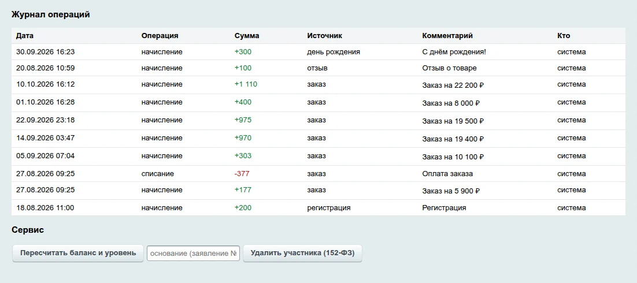Click the source 'день рождения'
The width and height of the screenshot is (637, 283).
(x=334, y=52)
